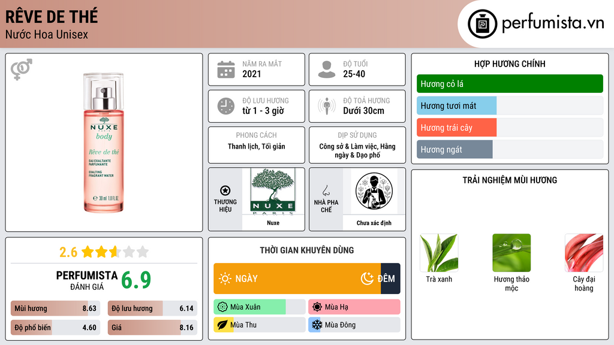Select the Trà xanh note image

coord(439,253)
